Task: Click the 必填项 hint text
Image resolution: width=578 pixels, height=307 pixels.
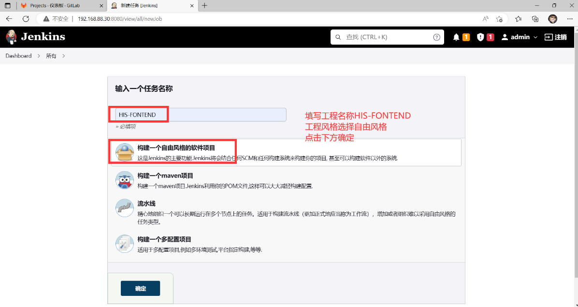Action: [x=126, y=126]
